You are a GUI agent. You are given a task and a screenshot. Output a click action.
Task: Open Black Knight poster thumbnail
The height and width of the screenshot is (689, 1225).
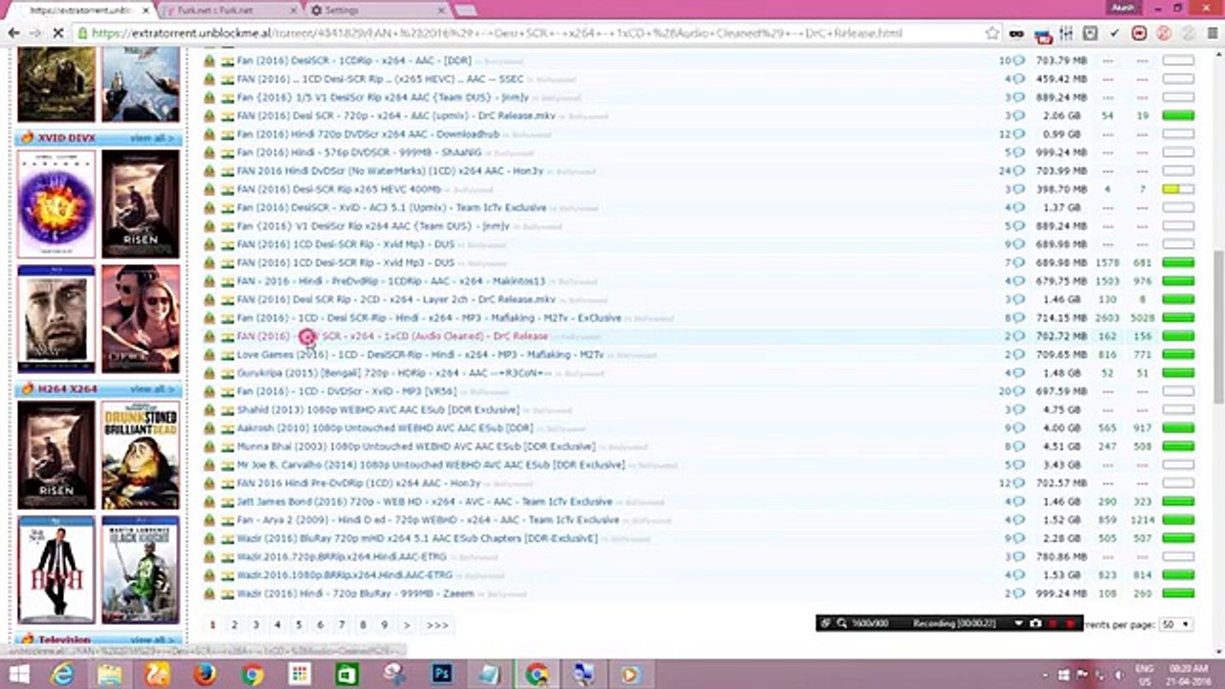pyautogui.click(x=140, y=569)
